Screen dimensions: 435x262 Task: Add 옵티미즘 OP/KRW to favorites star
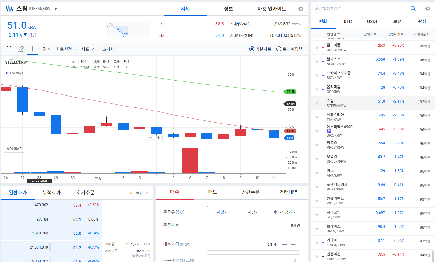(x=317, y=89)
